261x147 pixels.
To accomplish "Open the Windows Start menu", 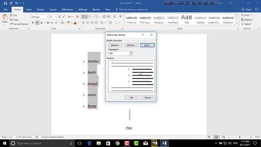I will pyautogui.click(x=4, y=143).
